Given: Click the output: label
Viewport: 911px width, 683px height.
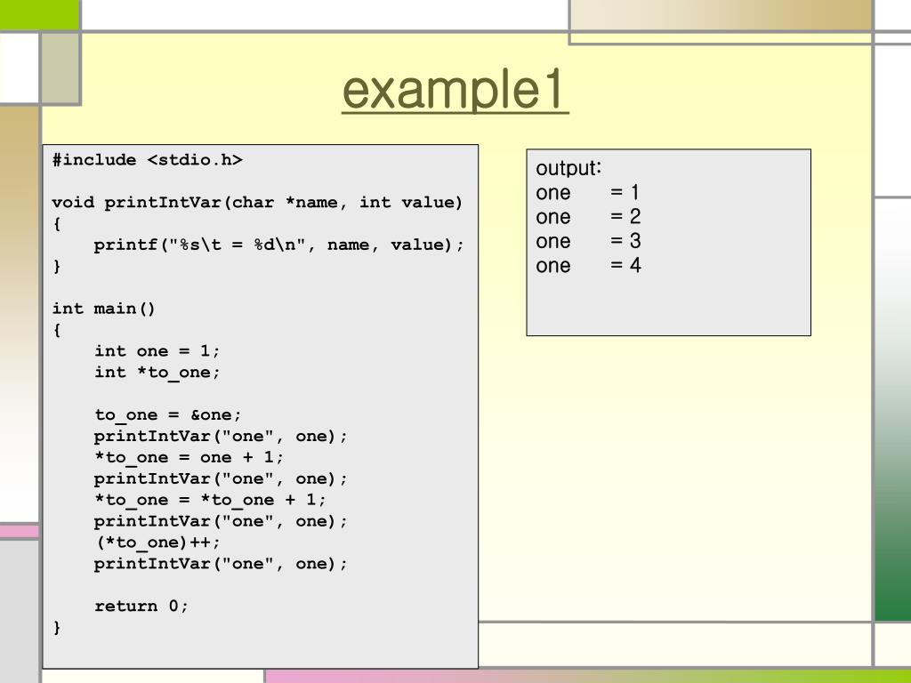Looking at the screenshot, I should (568, 168).
